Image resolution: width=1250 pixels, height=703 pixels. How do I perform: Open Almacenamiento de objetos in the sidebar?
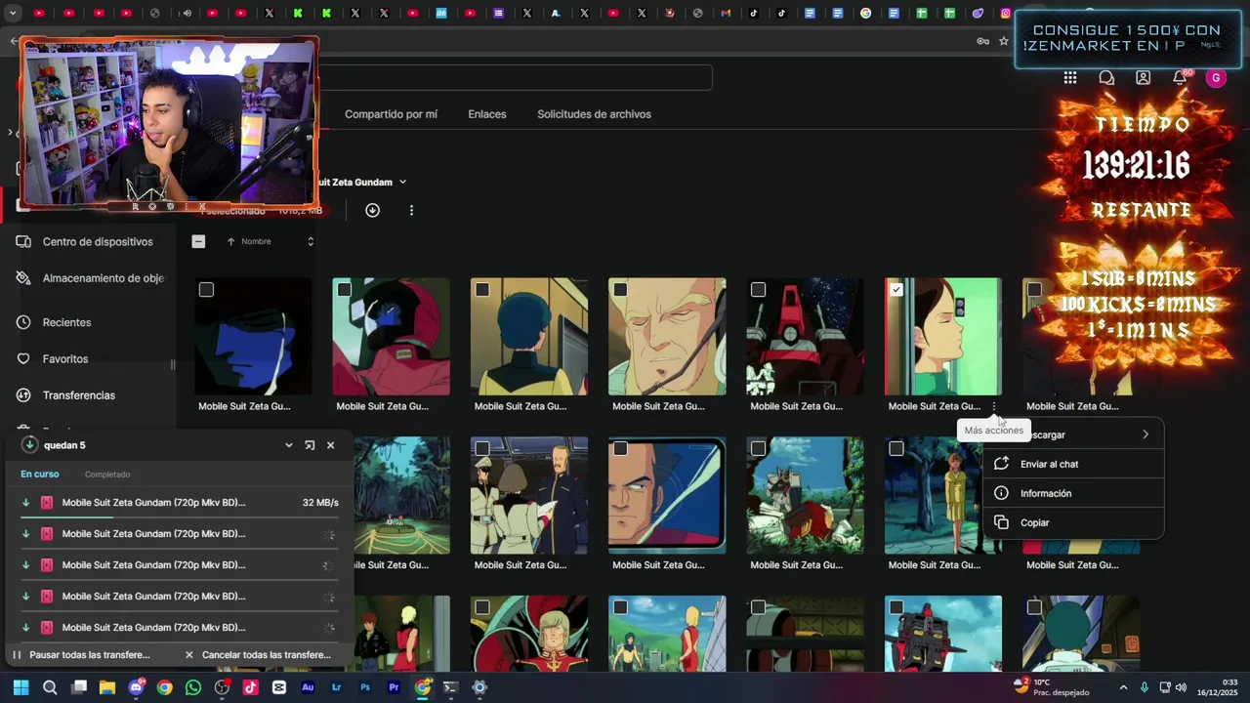[90, 278]
